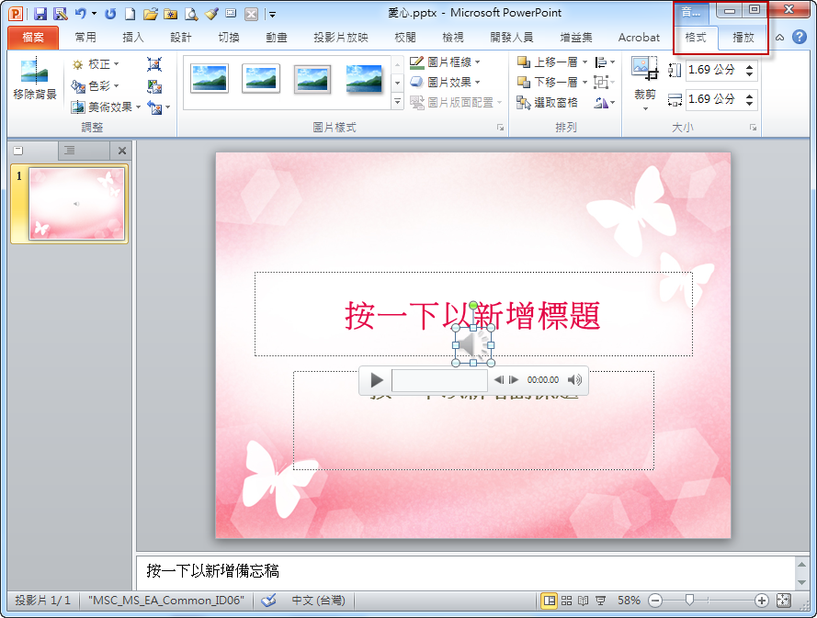Switch to the Home (常用) tab

(85, 37)
